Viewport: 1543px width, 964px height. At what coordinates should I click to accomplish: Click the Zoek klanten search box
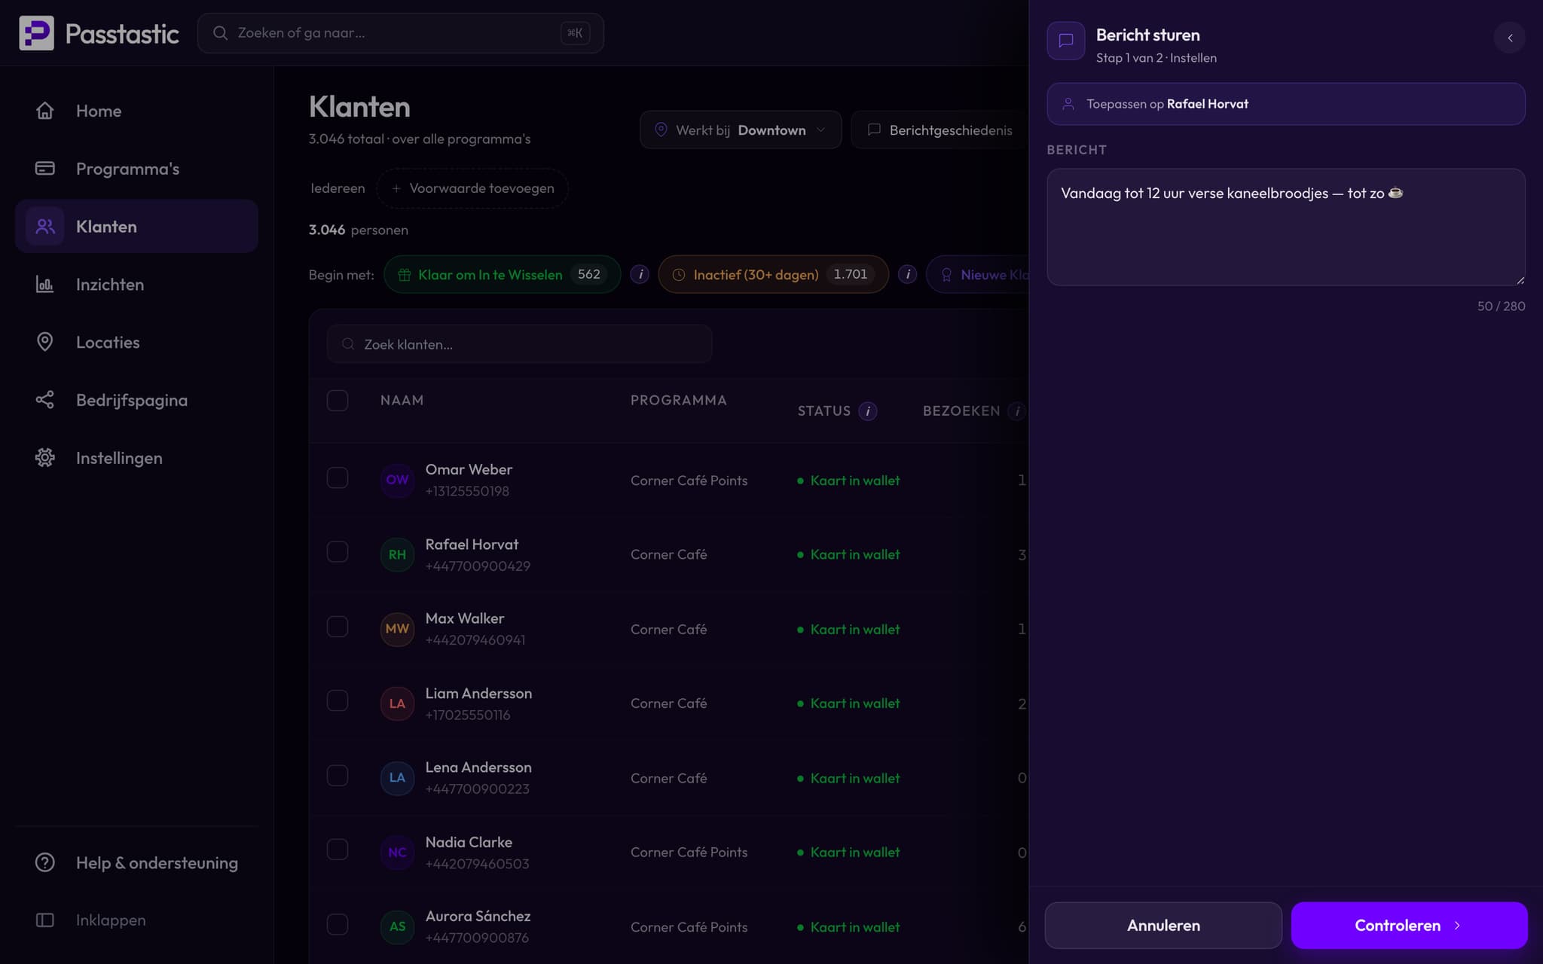click(x=519, y=344)
